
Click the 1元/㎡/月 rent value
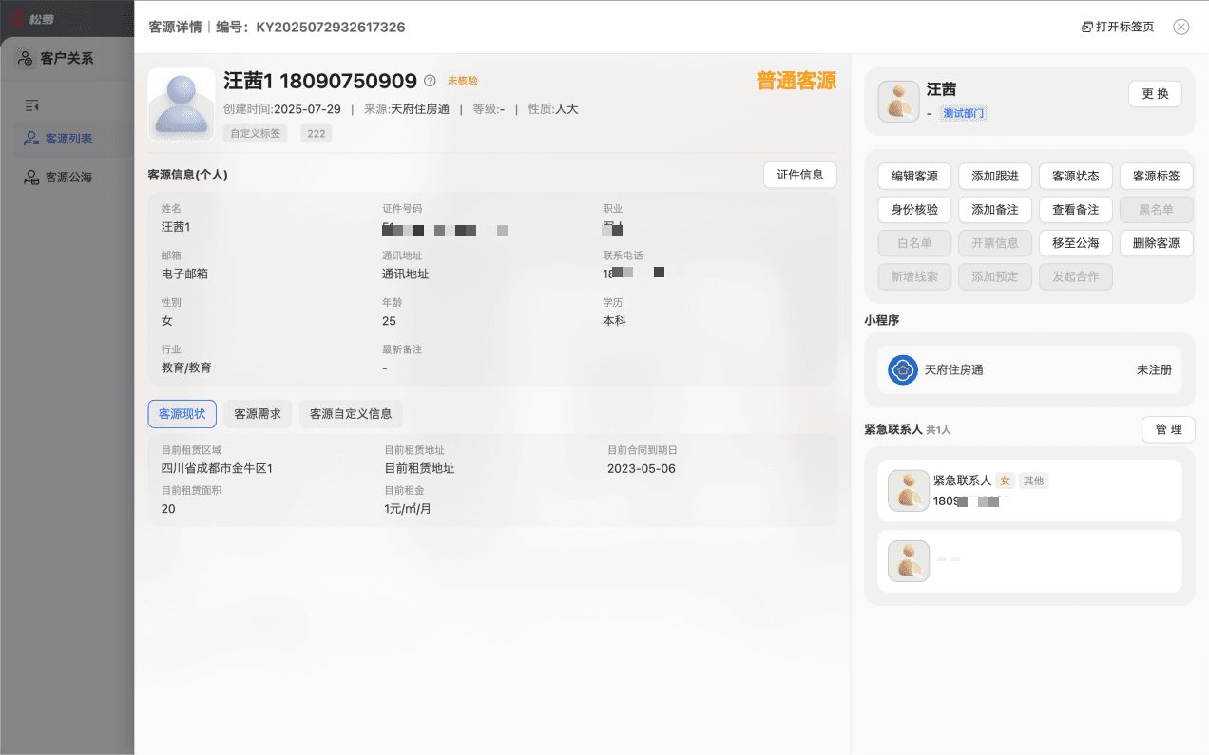pos(408,508)
